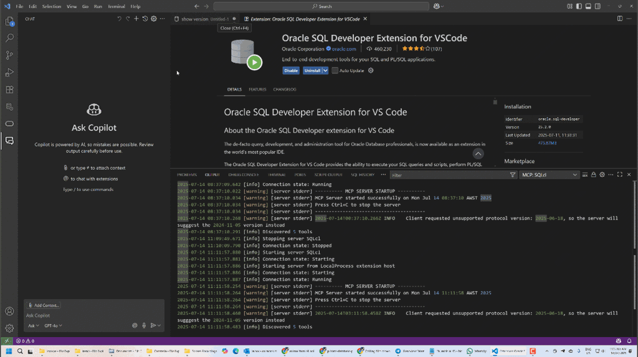Open the status bar notifications bell
This screenshot has width=638, height=357.
coord(629,341)
